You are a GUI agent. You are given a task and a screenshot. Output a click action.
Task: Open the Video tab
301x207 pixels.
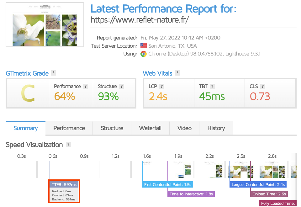coord(184,128)
